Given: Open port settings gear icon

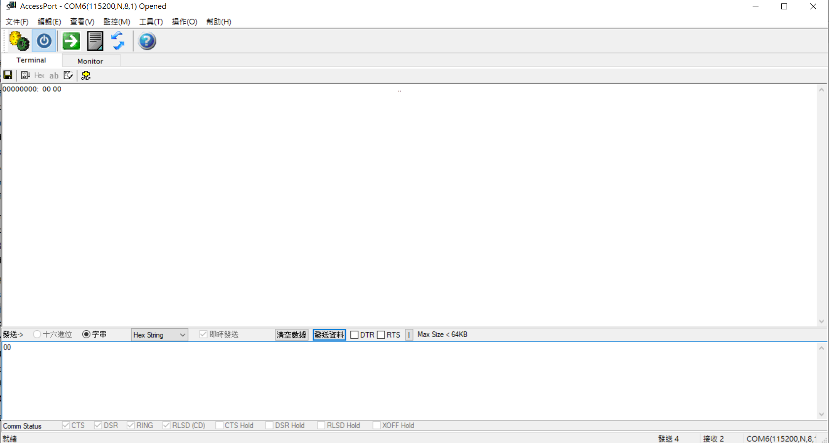Looking at the screenshot, I should pos(19,41).
